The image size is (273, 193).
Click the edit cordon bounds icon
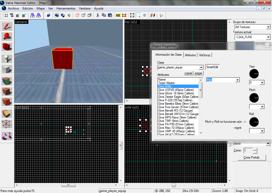coord(124,15)
